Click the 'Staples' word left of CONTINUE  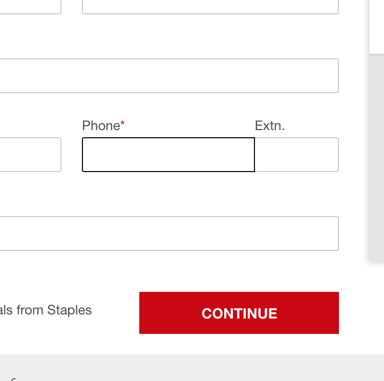tap(69, 310)
